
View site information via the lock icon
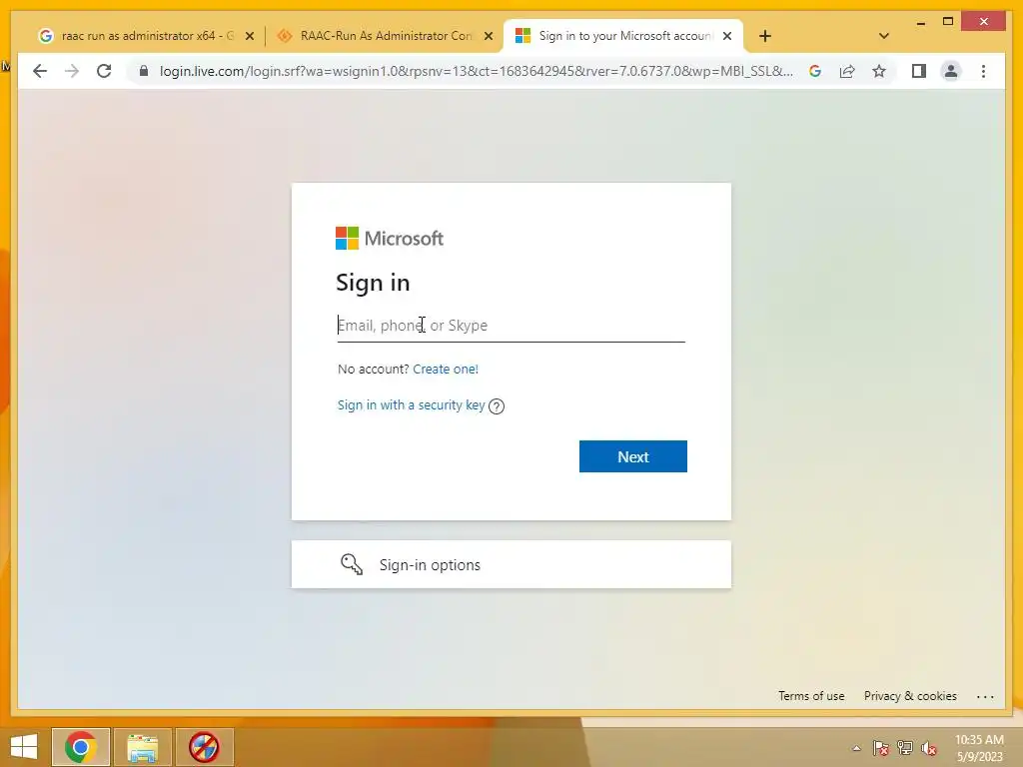click(x=144, y=71)
